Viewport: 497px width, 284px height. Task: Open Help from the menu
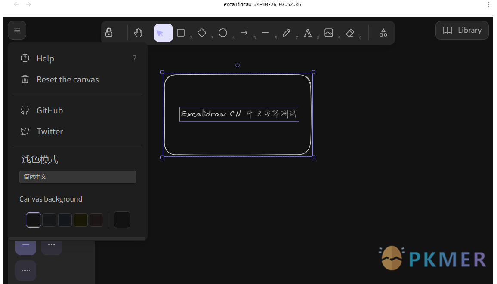click(x=77, y=58)
